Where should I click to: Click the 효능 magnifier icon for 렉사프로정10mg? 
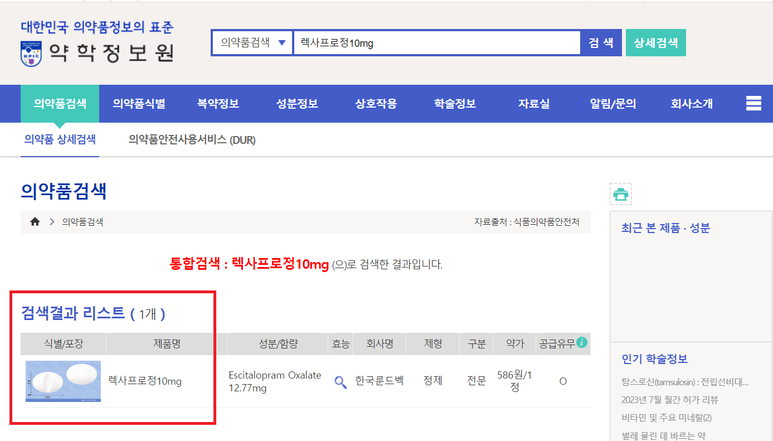[x=341, y=382]
